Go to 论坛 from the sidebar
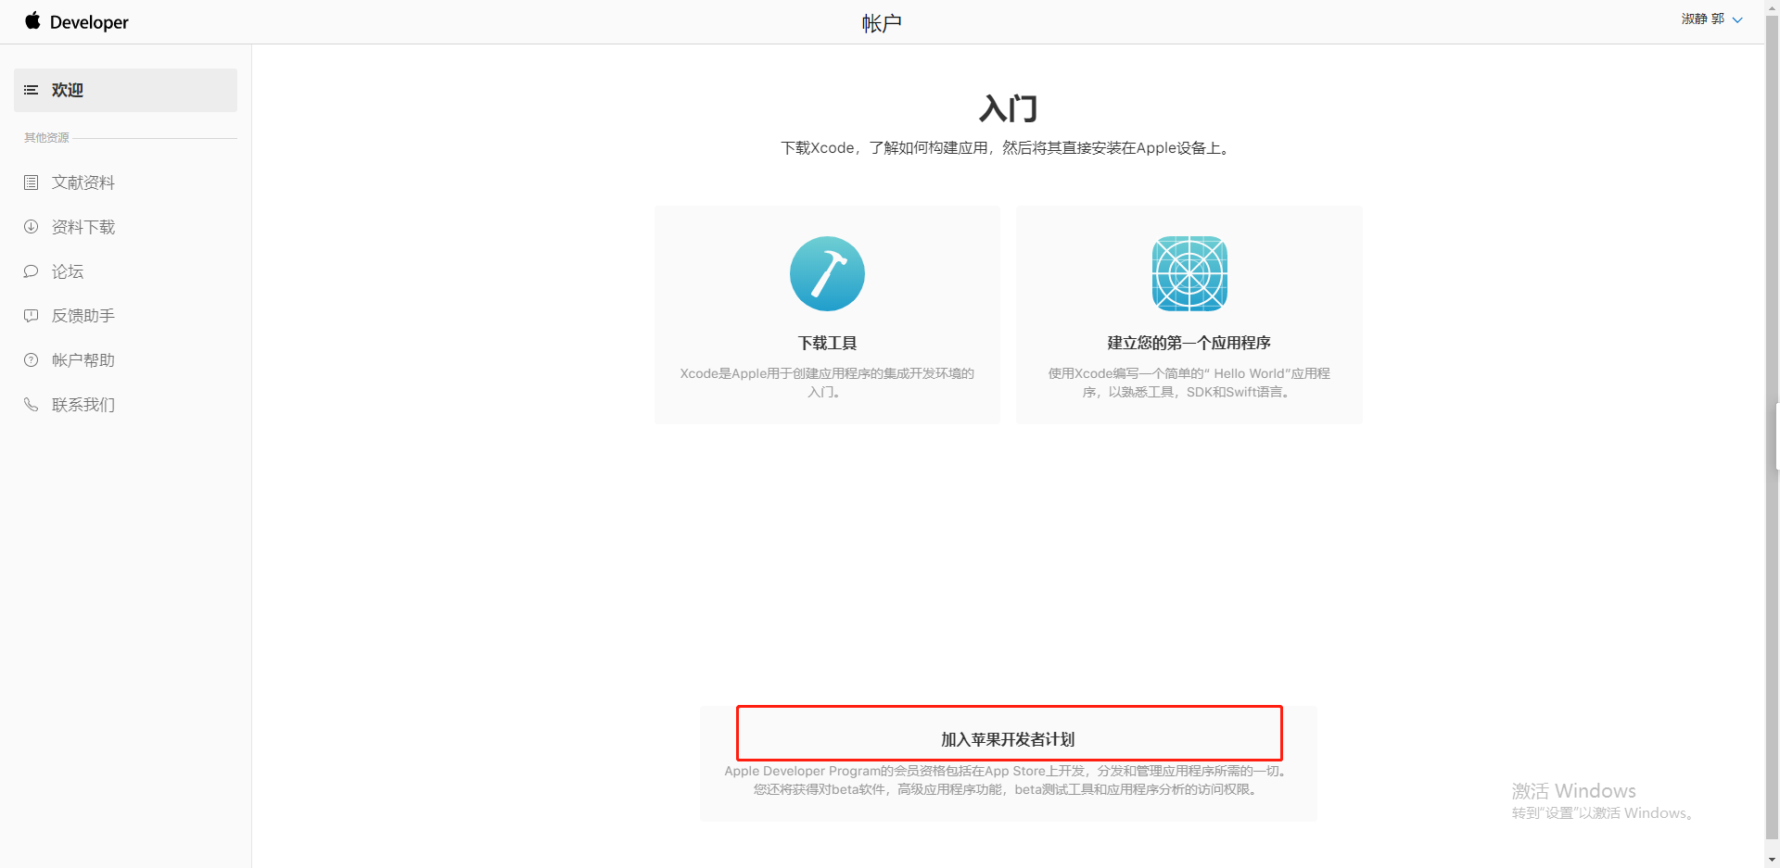Screen dimensions: 1780x868 (68, 271)
